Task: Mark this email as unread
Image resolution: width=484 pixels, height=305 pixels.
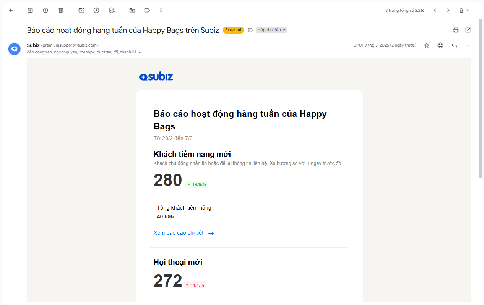Action: coord(81,10)
